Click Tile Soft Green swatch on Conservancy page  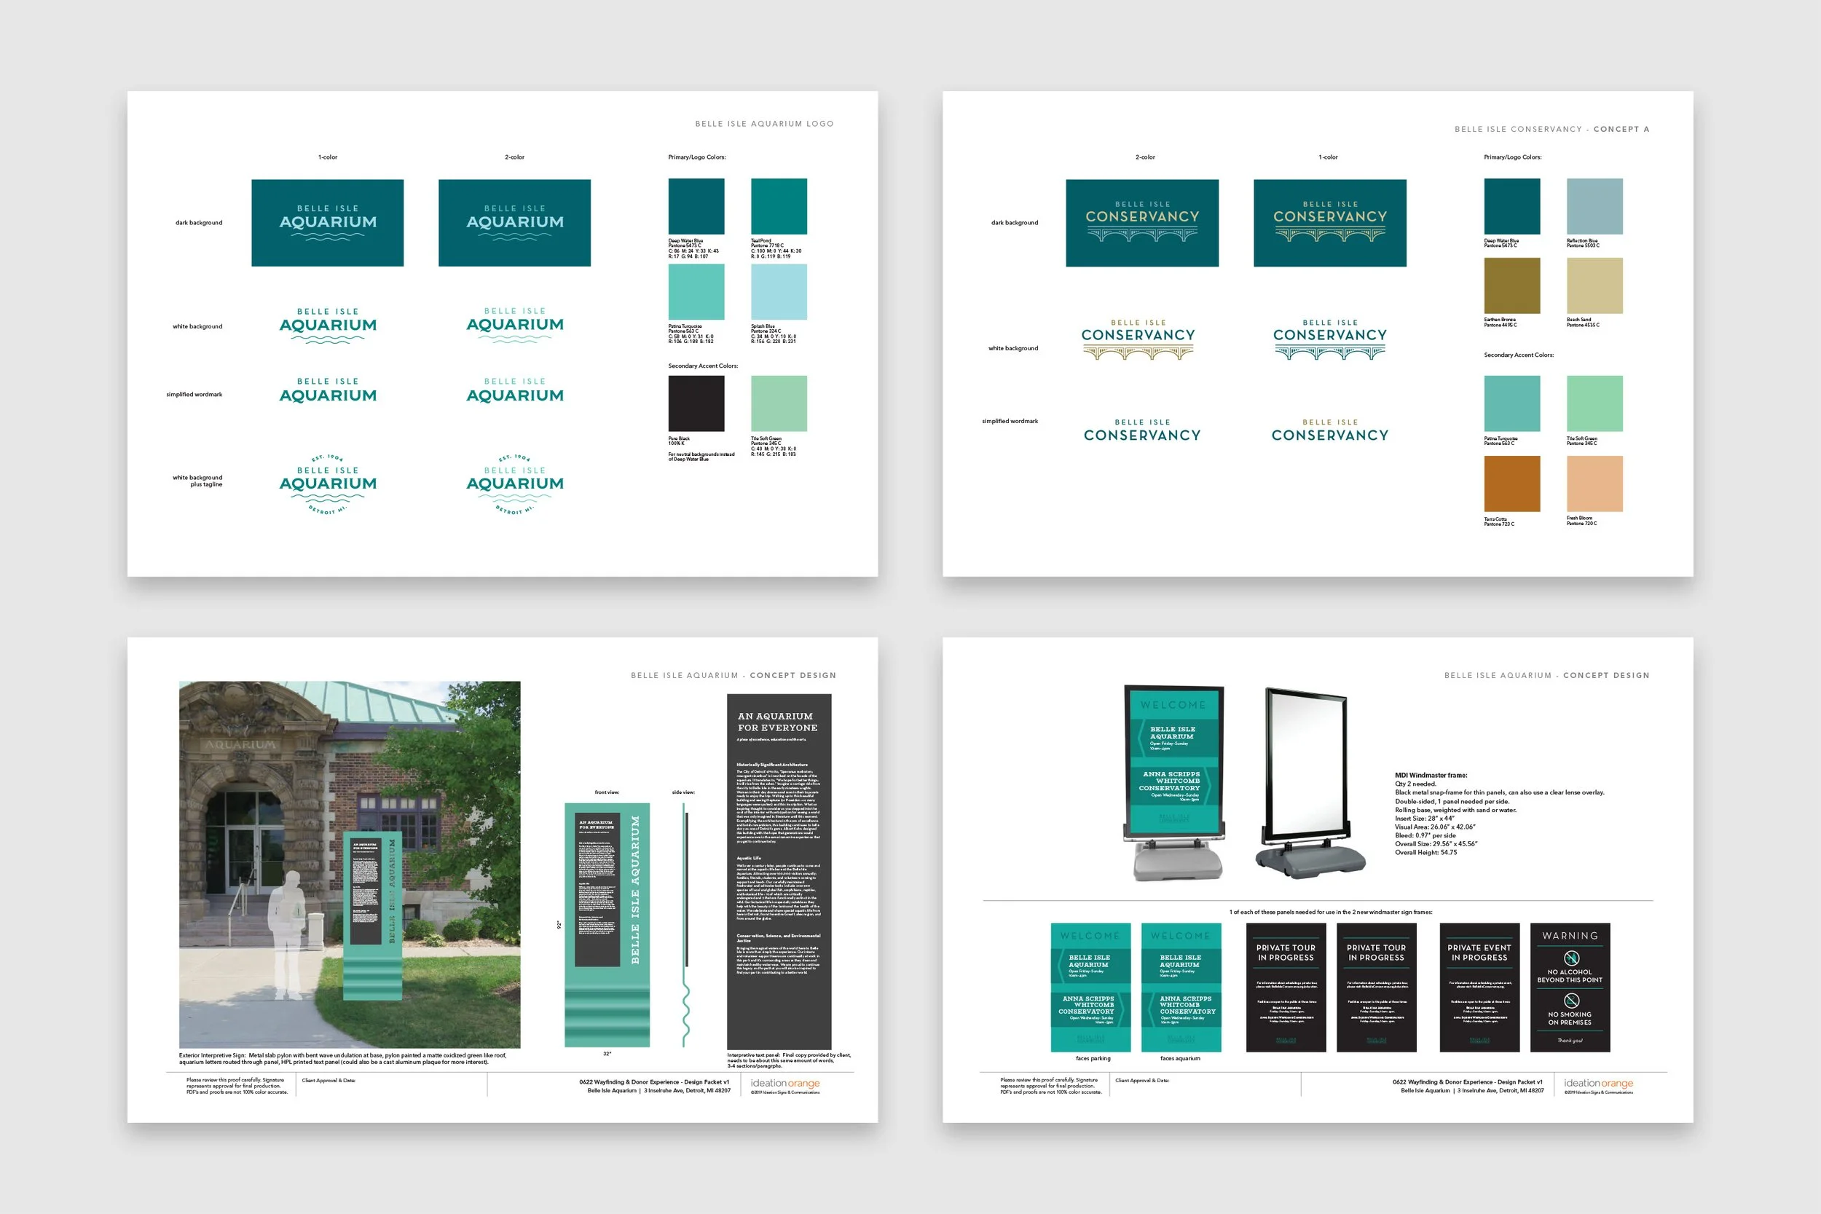pos(1594,403)
